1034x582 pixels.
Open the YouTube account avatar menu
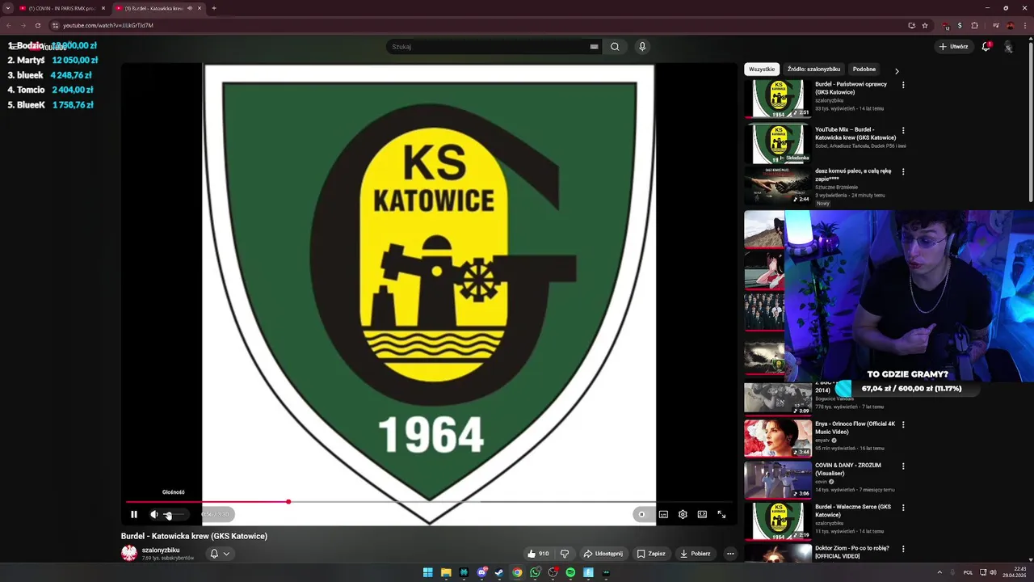(1009, 47)
